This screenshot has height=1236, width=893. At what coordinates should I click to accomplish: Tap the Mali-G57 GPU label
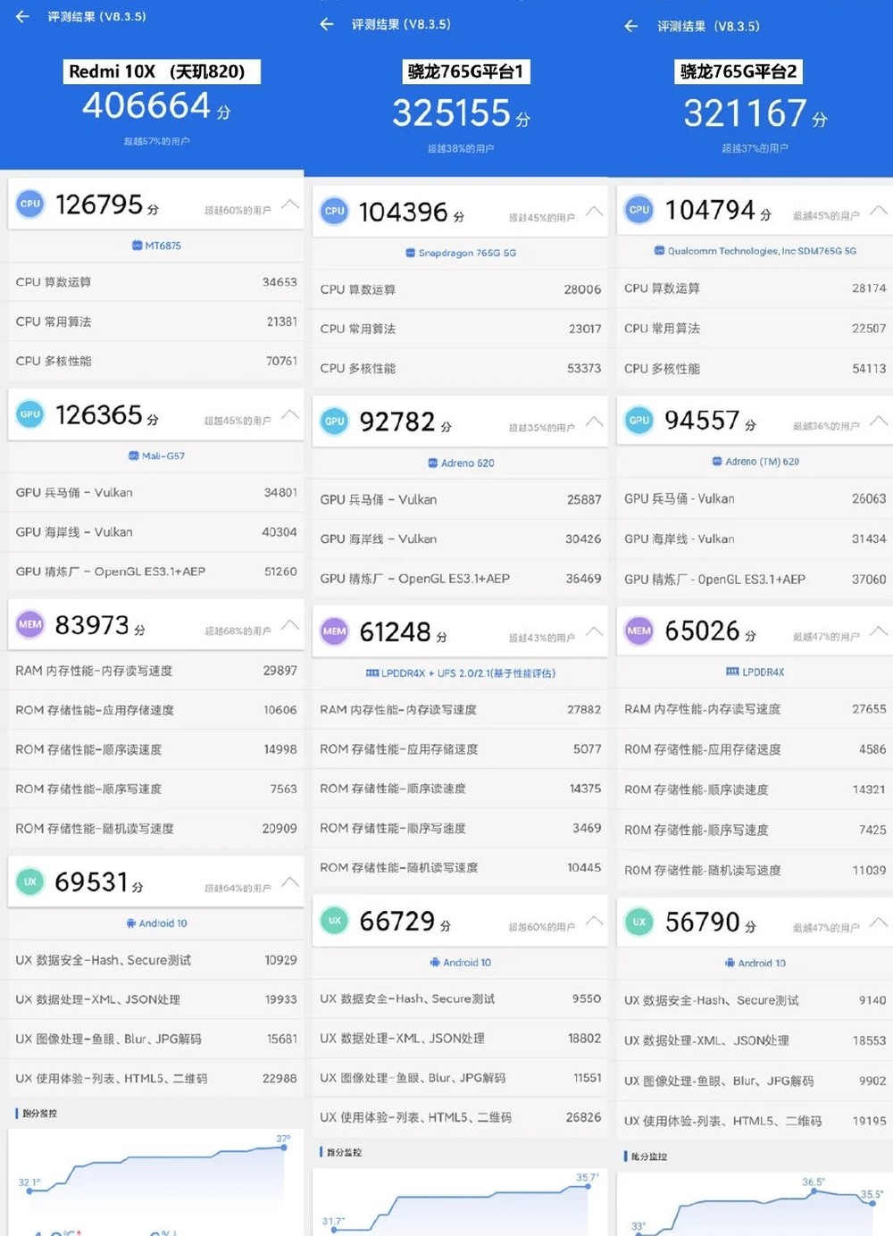156,455
